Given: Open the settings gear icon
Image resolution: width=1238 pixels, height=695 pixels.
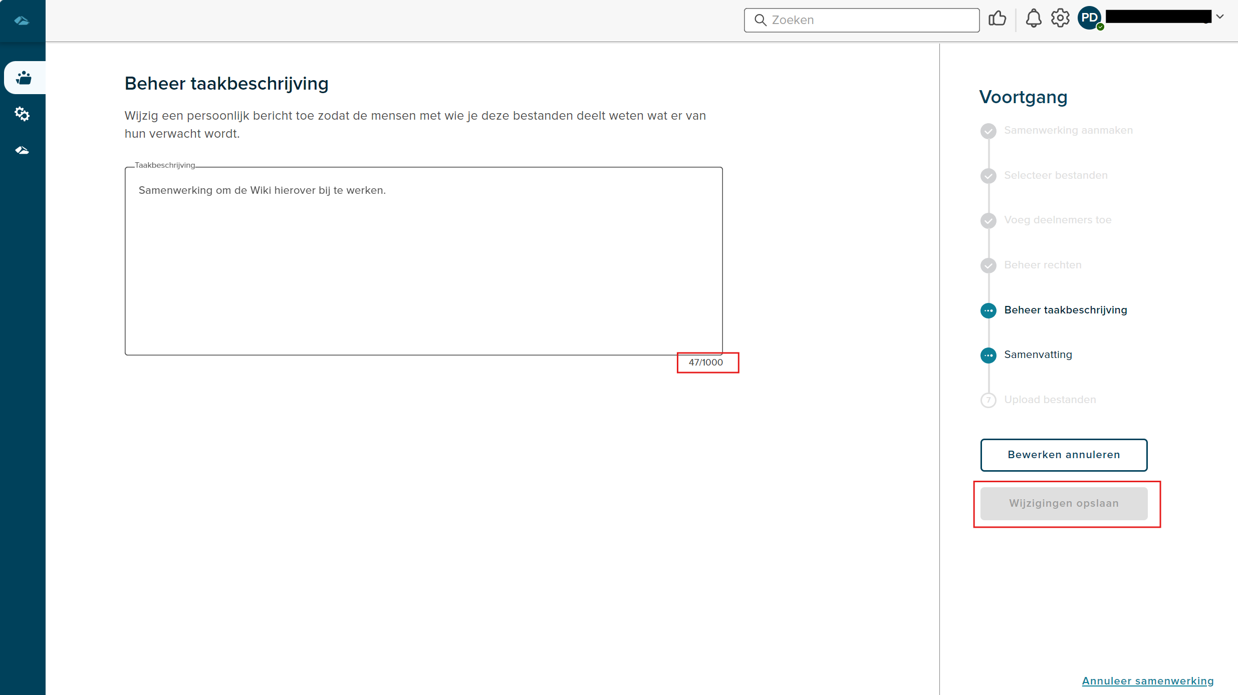Looking at the screenshot, I should click(1060, 19).
